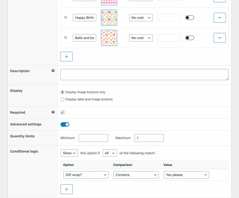Change the All match condition dropdown
239x198 pixels.
pyautogui.click(x=110, y=153)
